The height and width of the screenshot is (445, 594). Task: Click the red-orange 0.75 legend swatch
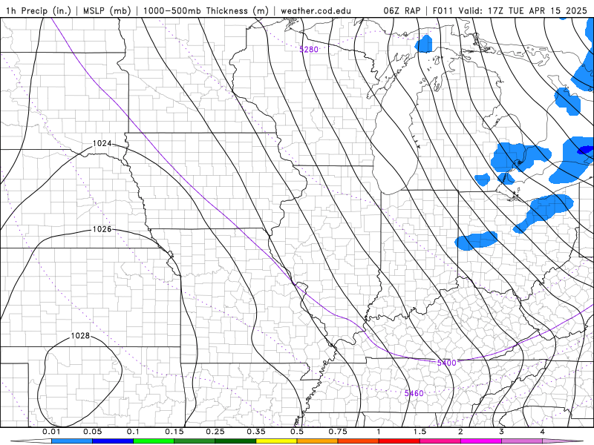coord(358,441)
